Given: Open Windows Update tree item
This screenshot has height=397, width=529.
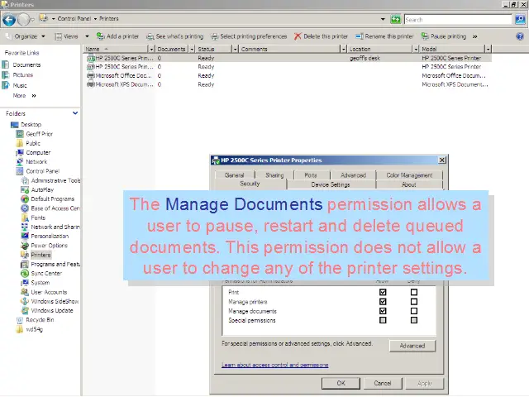Looking at the screenshot, I should point(47,311).
